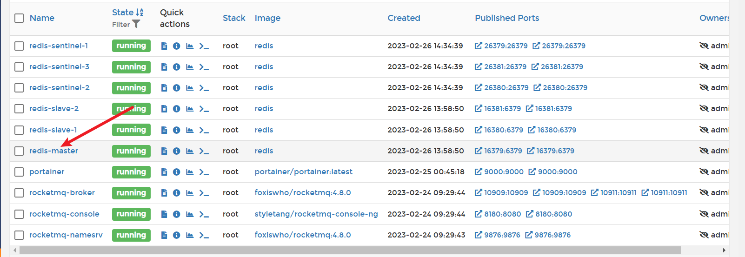Check the portainer container checkbox
The height and width of the screenshot is (257, 745).
click(x=19, y=172)
